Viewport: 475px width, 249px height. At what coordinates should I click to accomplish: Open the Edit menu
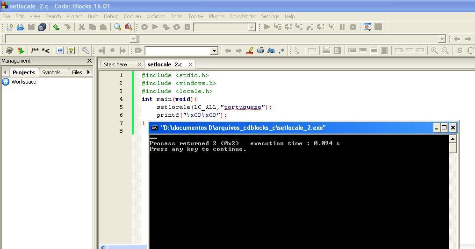click(x=20, y=16)
